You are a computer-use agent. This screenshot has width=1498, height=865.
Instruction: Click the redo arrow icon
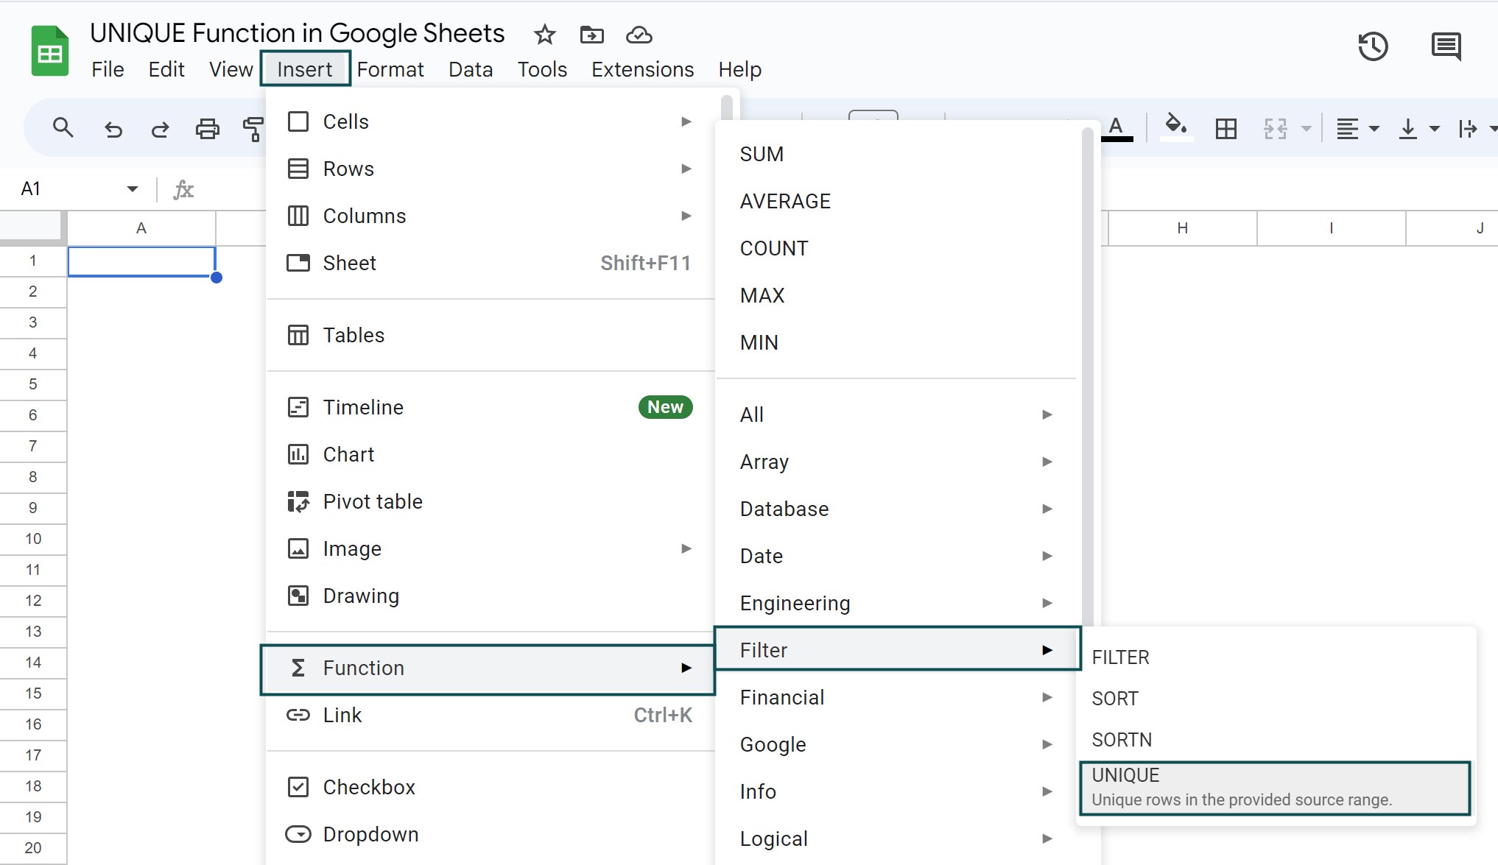click(160, 129)
